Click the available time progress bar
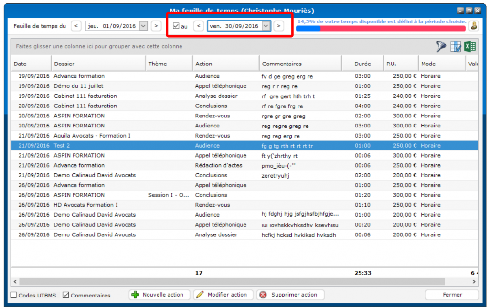 coord(380,29)
